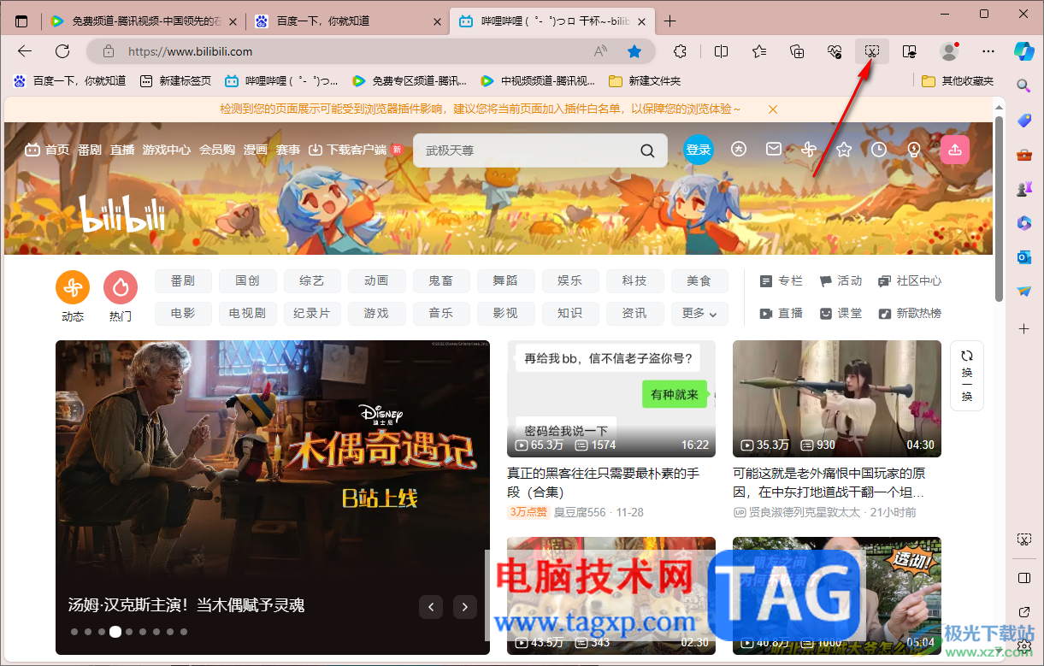The image size is (1044, 666).
Task: Click 下载客户端 in header
Action: (x=349, y=150)
